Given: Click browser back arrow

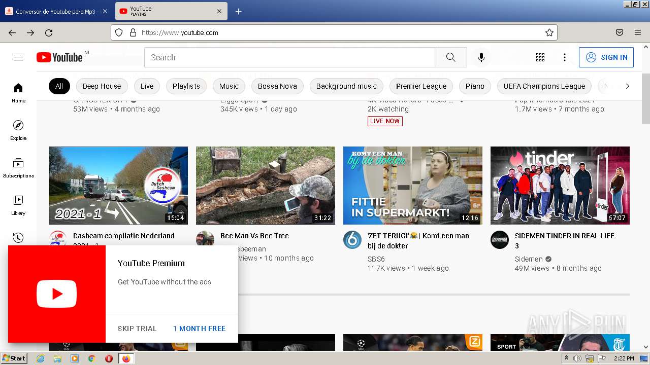Looking at the screenshot, I should pyautogui.click(x=12, y=32).
